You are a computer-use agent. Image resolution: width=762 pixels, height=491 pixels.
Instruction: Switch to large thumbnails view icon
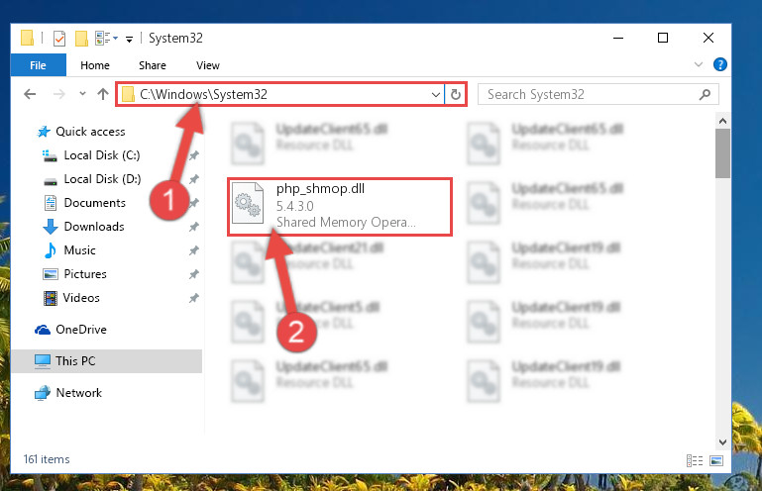click(716, 460)
